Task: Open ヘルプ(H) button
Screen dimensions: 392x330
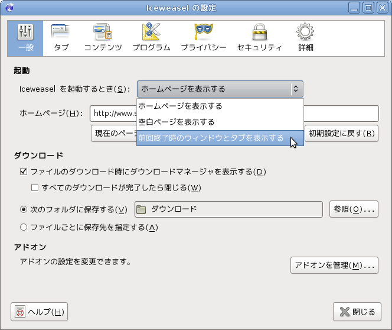Action: pyautogui.click(x=39, y=312)
